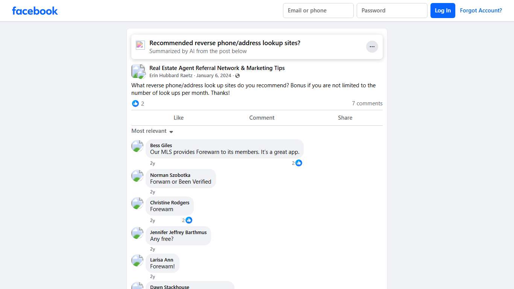Click the AI summary thumbnail icon
Viewport: 514px width, 289px height.
(140, 45)
